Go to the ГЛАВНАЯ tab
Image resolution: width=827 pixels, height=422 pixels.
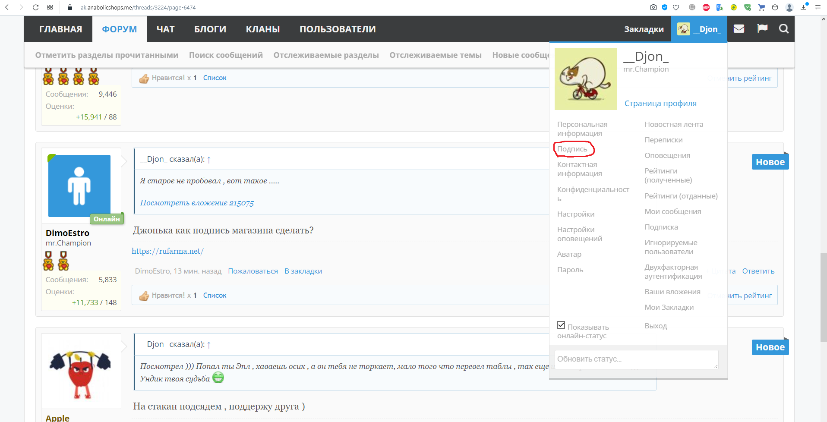pyautogui.click(x=61, y=29)
